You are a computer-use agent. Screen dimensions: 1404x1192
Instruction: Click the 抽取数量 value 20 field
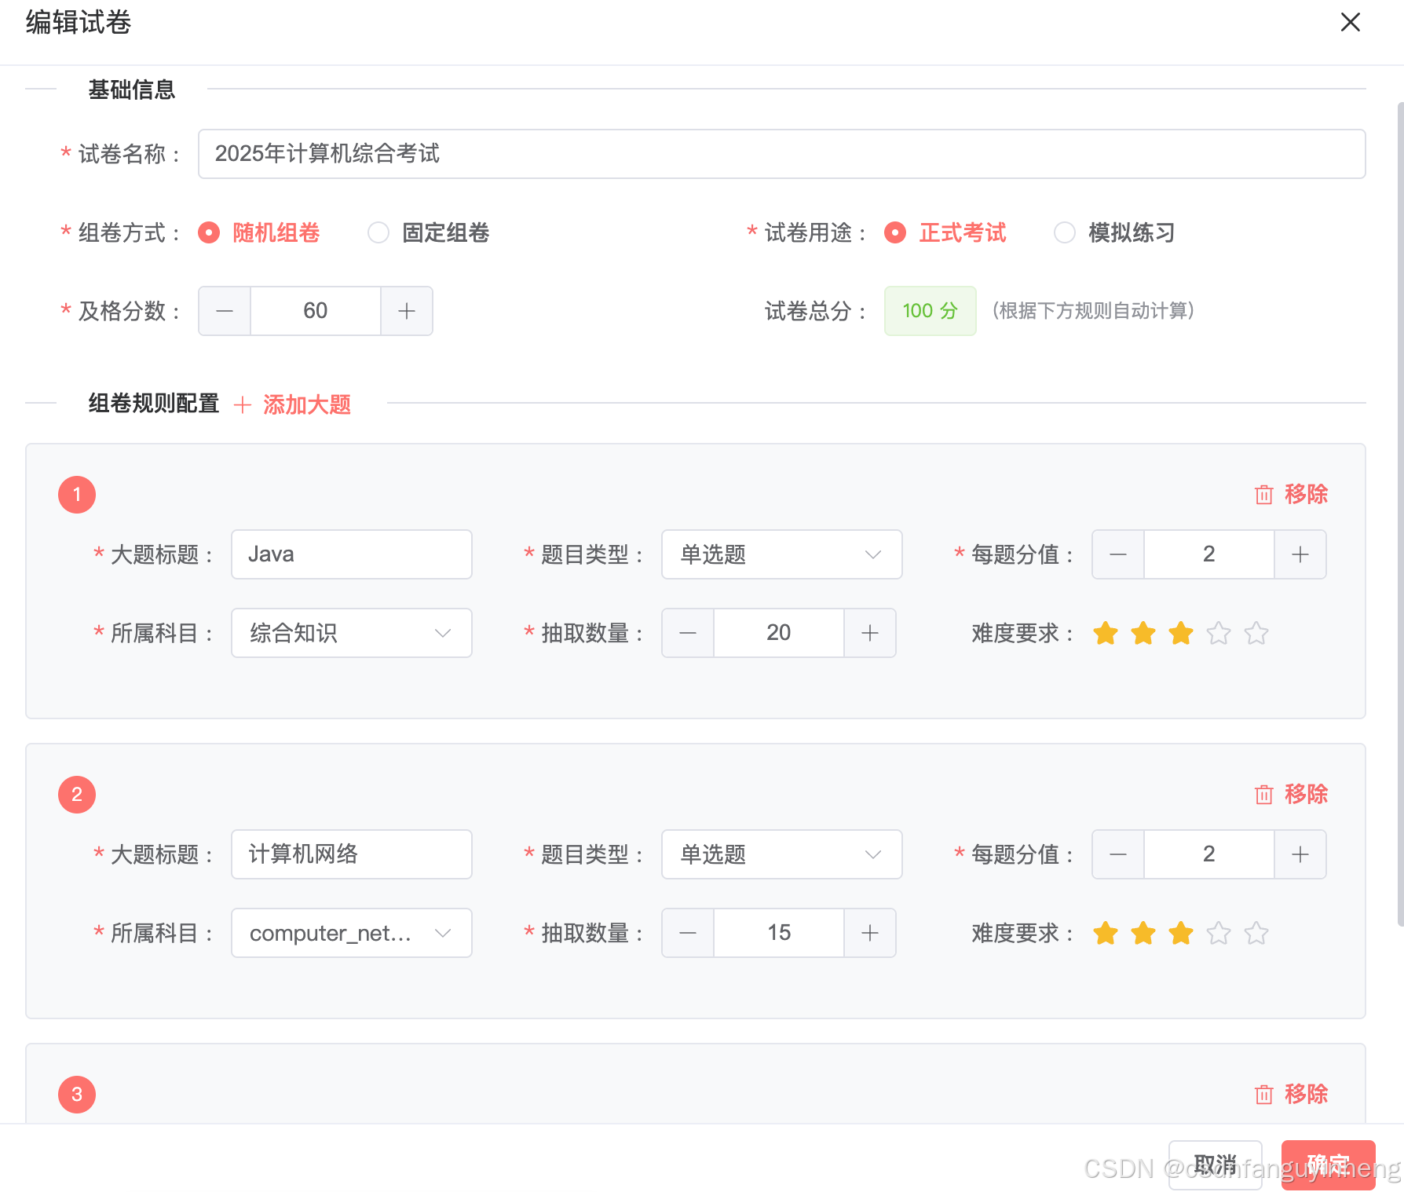pos(779,633)
